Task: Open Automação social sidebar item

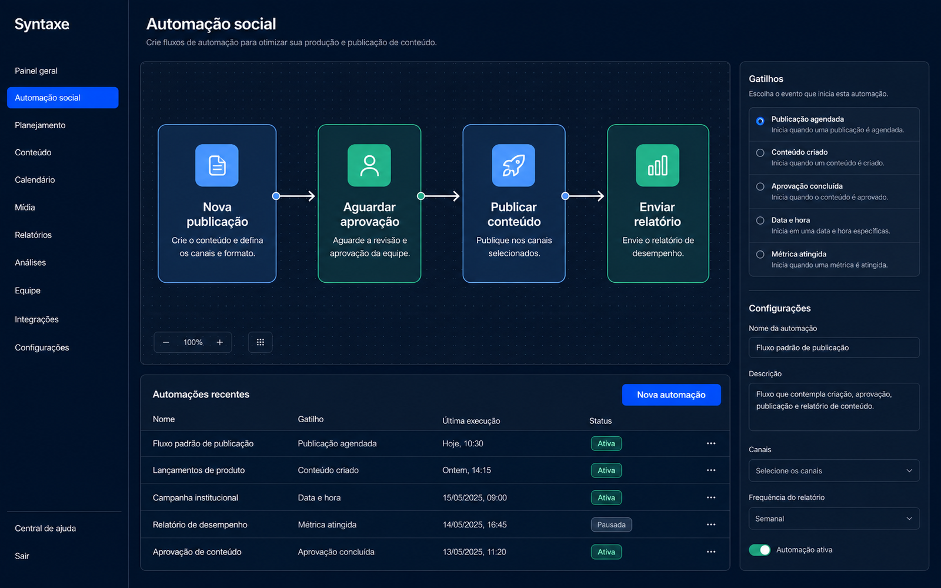Action: pos(62,98)
